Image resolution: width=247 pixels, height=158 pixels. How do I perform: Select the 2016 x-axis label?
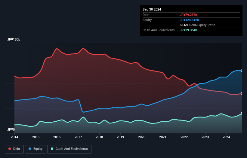tap(57, 137)
